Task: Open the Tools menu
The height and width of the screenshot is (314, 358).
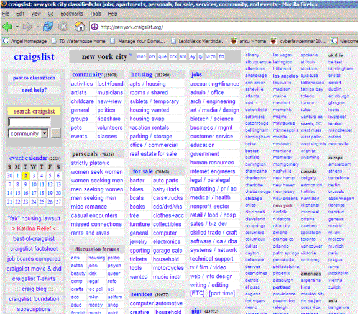Action: click(95, 14)
